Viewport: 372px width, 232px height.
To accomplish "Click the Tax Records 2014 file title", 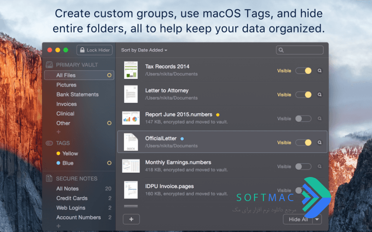I will 167,67.
